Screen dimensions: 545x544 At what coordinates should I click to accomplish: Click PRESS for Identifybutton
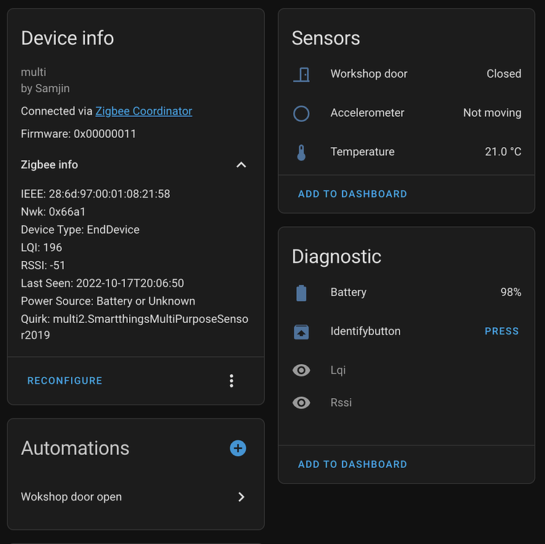coord(501,331)
